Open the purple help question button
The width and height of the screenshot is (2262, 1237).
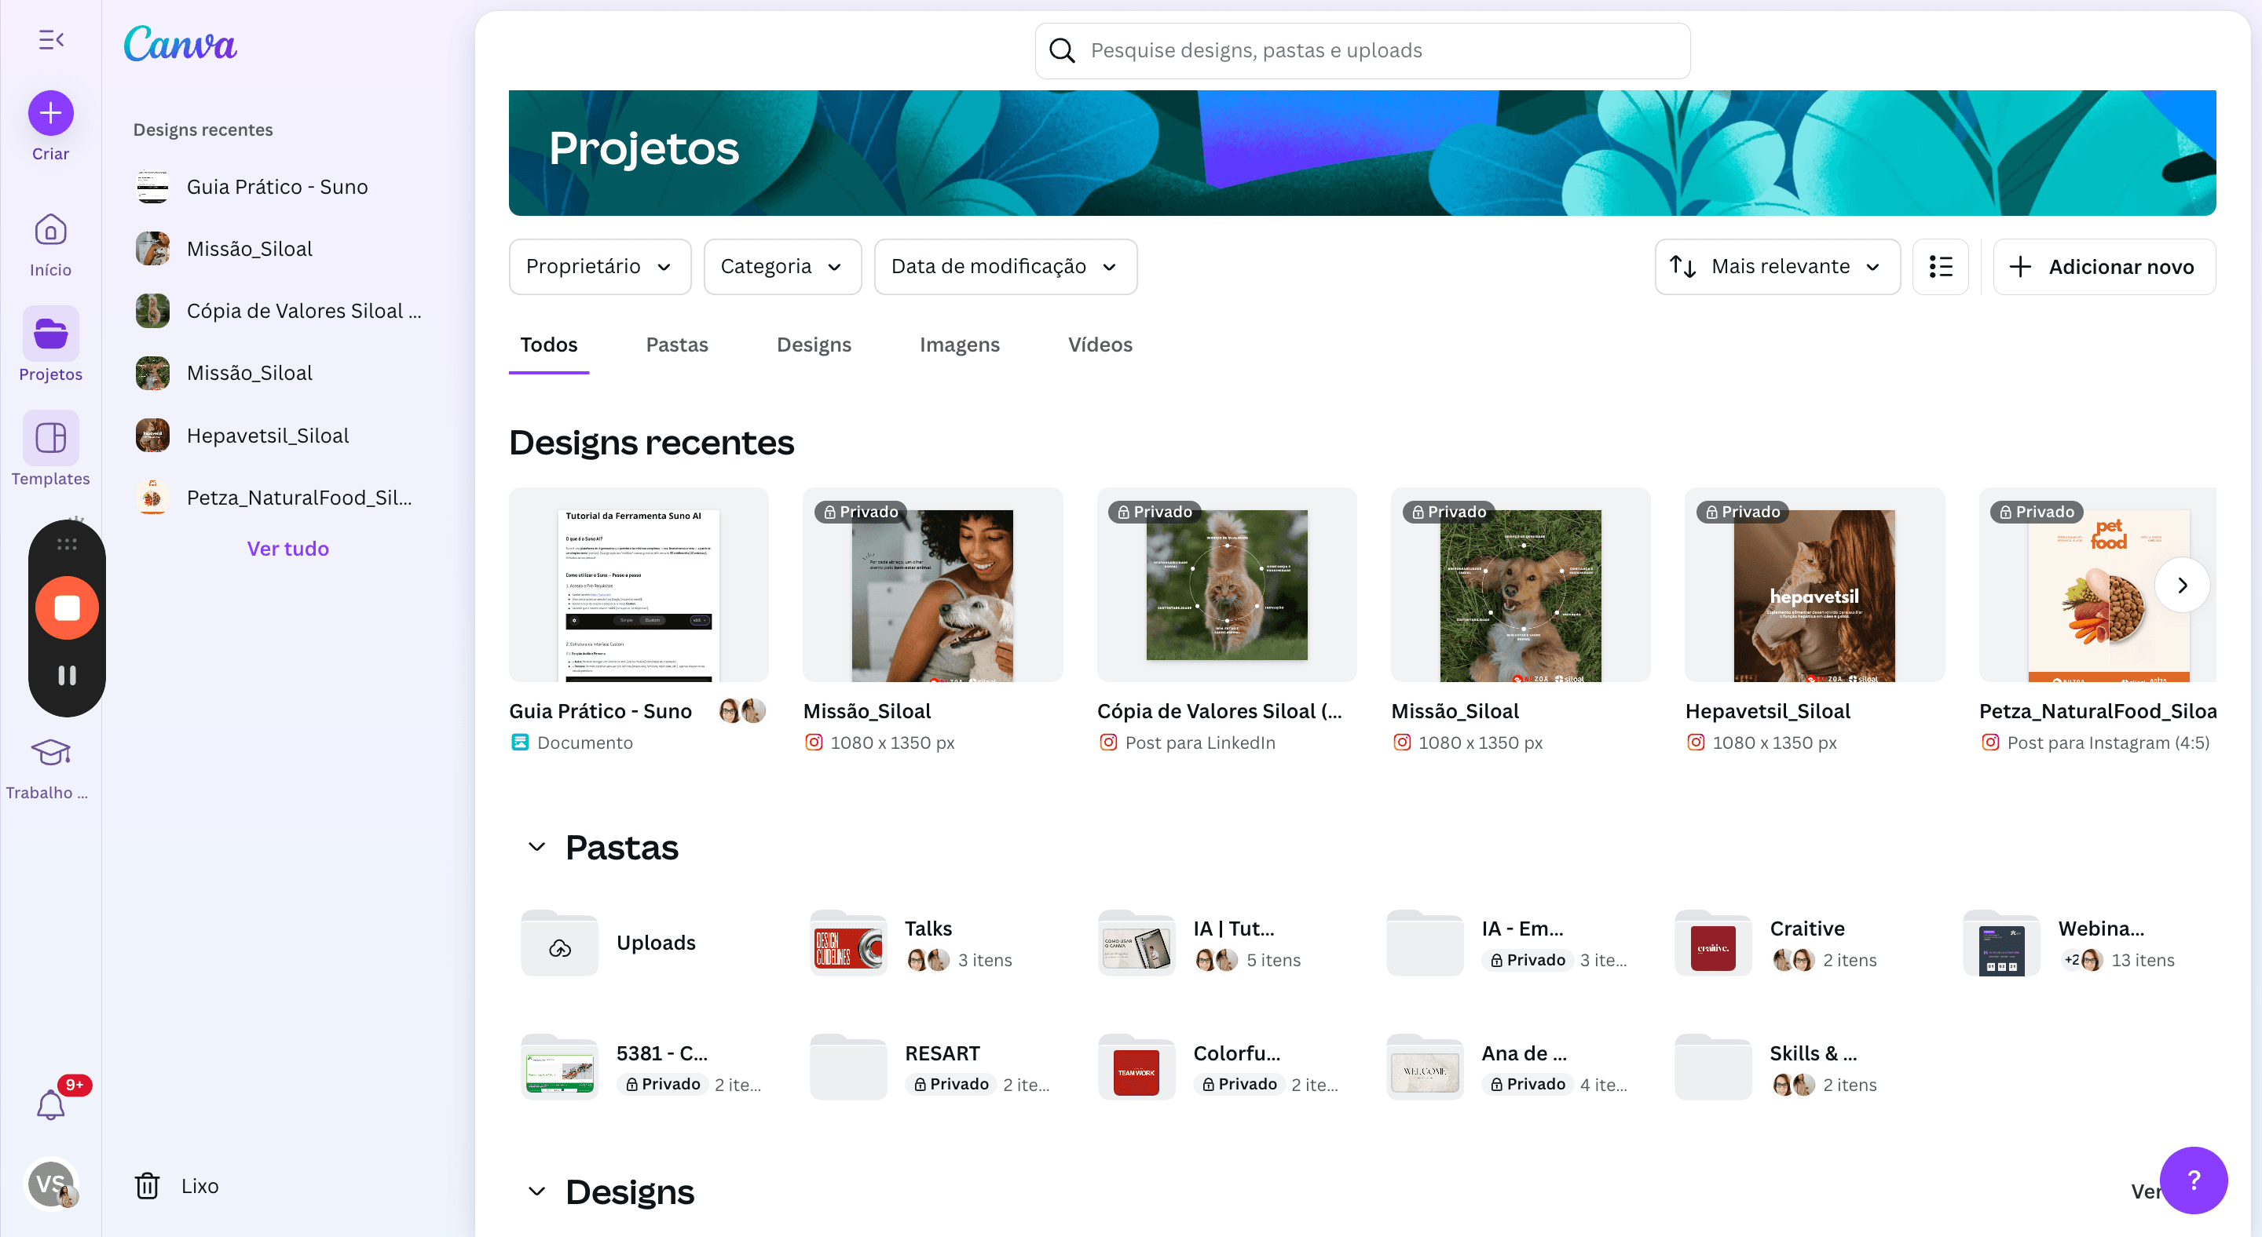tap(2193, 1180)
